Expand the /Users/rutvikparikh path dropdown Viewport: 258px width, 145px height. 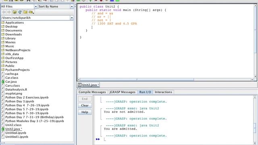click(x=72, y=18)
